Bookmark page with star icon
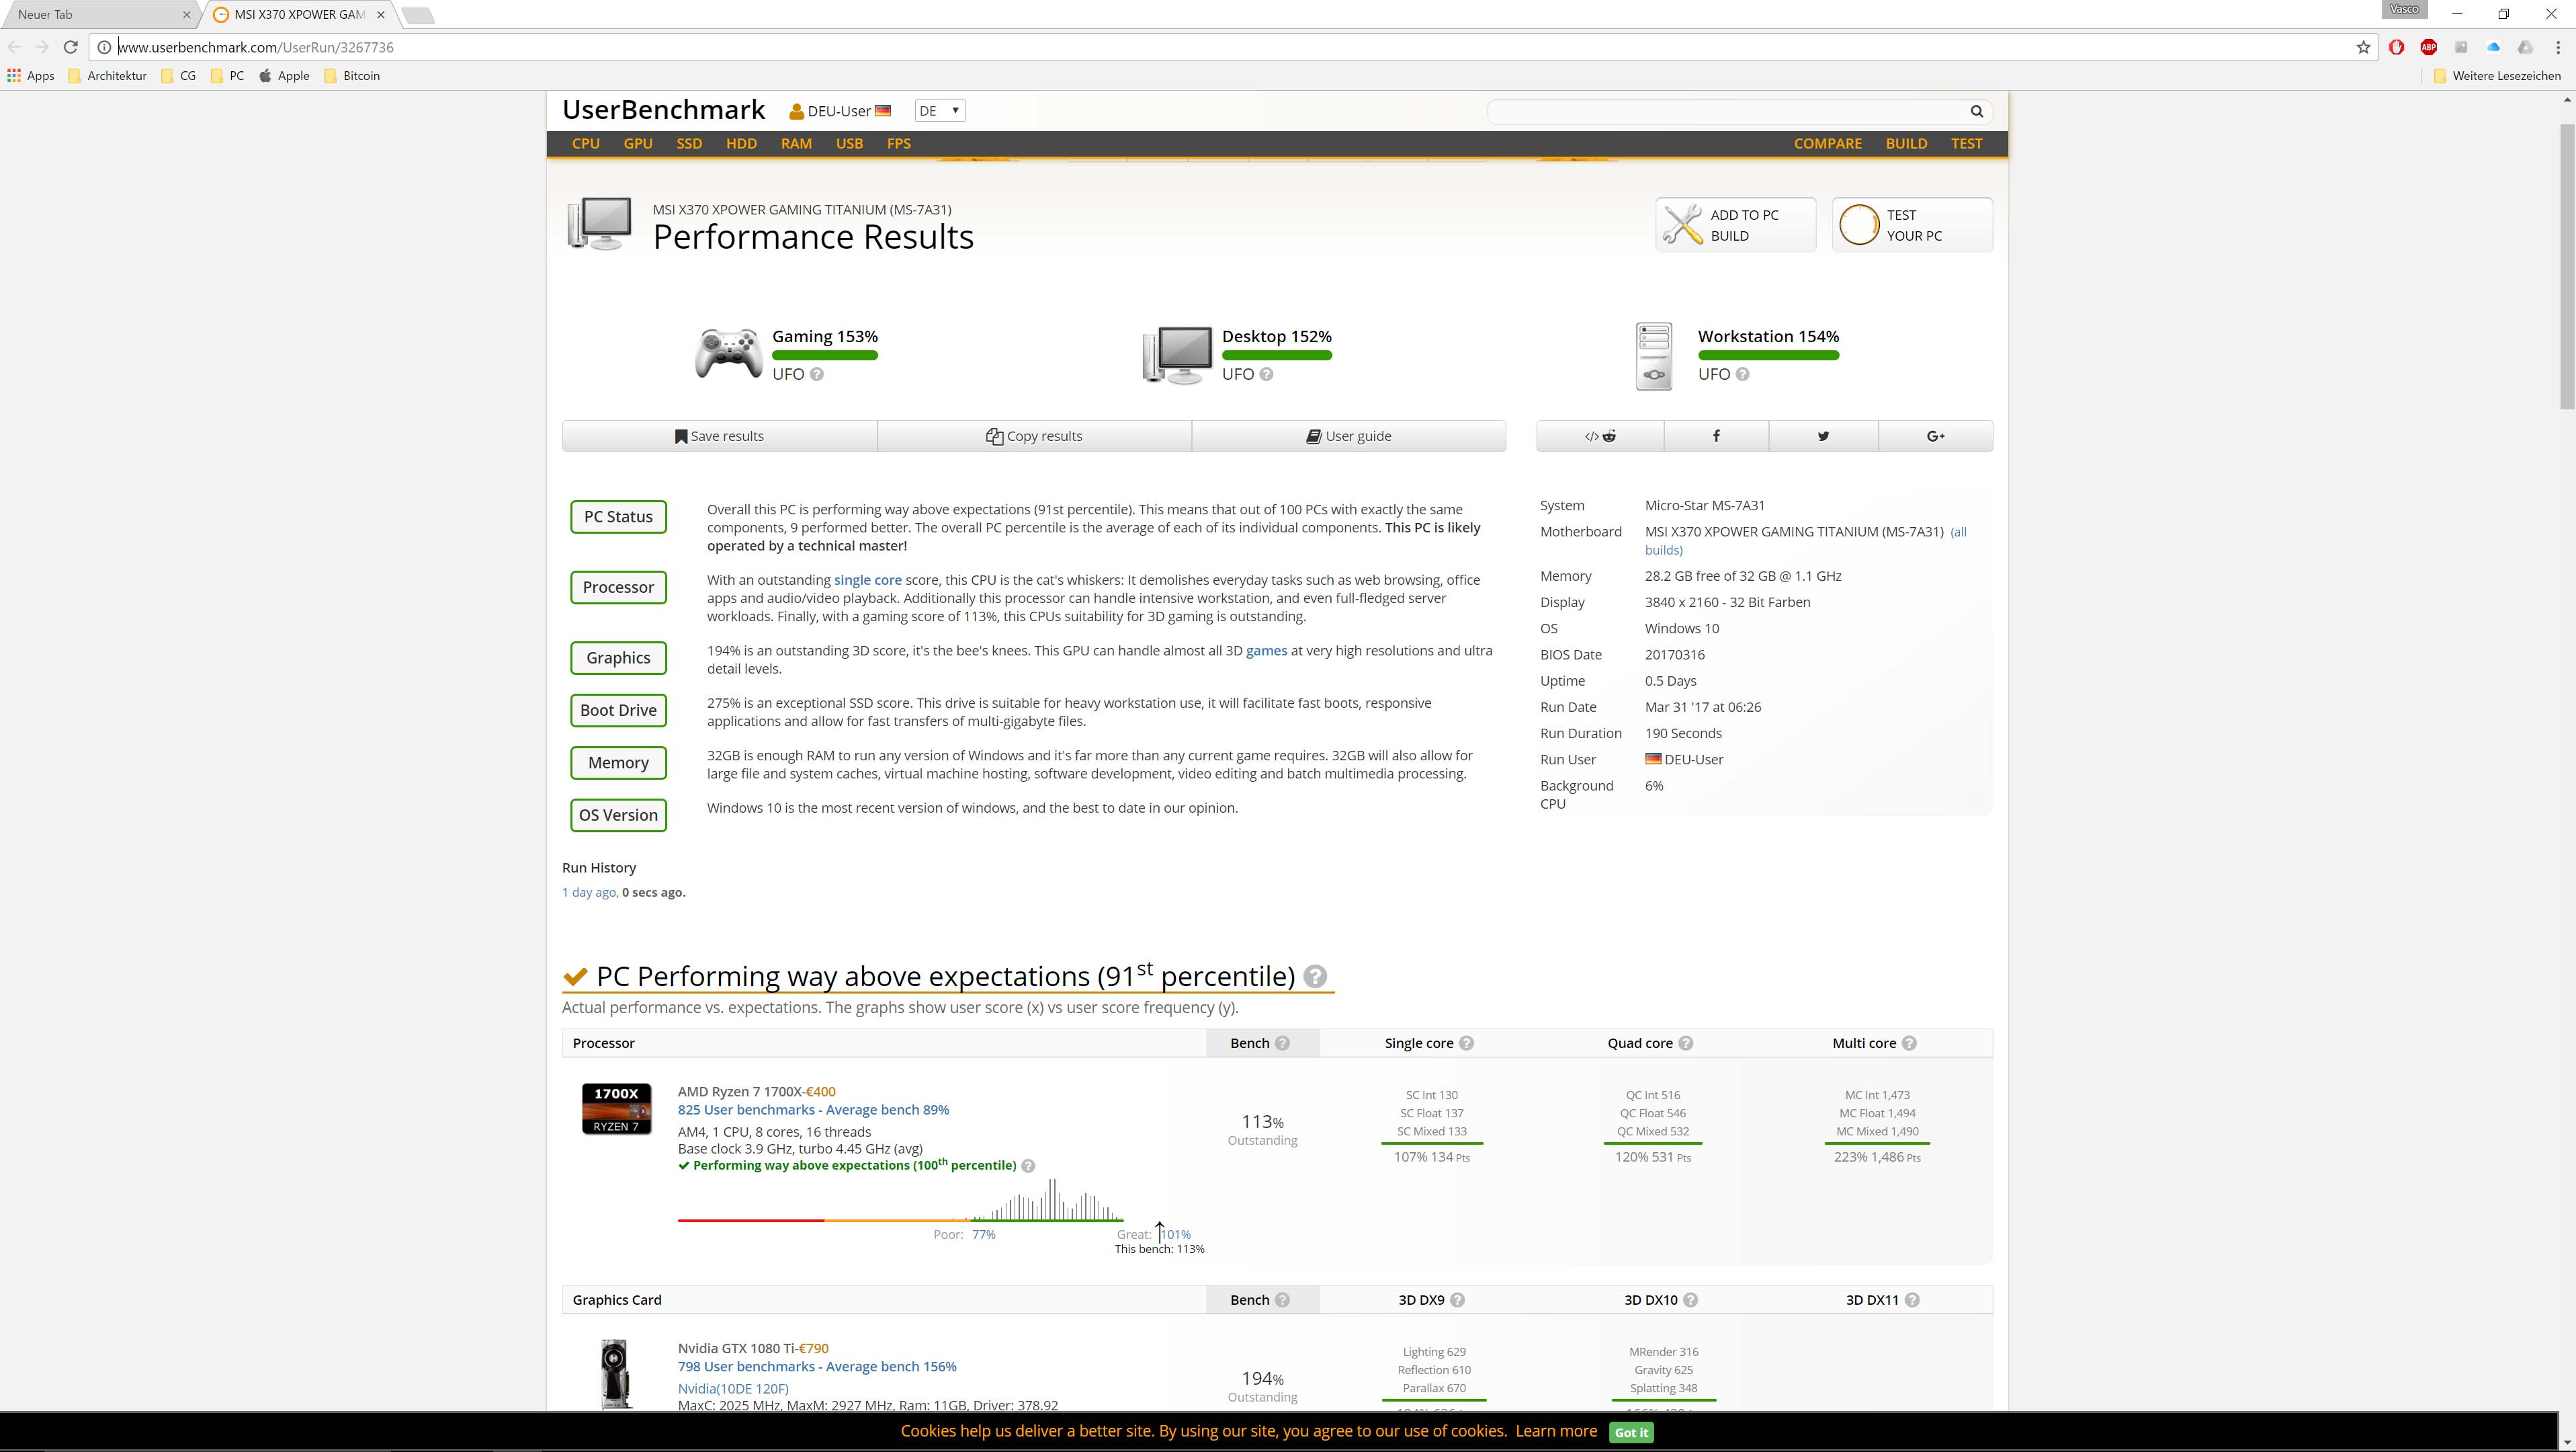This screenshot has width=2576, height=1452. click(x=2363, y=47)
